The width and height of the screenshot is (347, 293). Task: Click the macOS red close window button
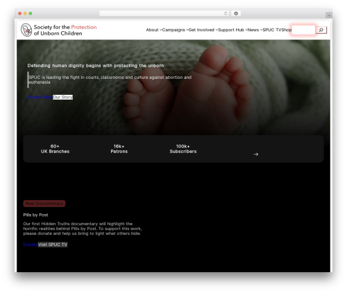20,13
